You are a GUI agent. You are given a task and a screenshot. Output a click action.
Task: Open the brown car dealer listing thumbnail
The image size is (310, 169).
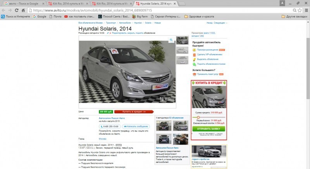181,139
